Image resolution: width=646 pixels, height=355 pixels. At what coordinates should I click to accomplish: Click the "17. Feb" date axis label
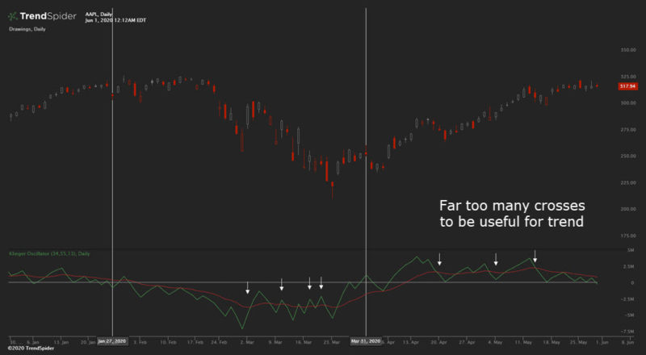(195, 342)
